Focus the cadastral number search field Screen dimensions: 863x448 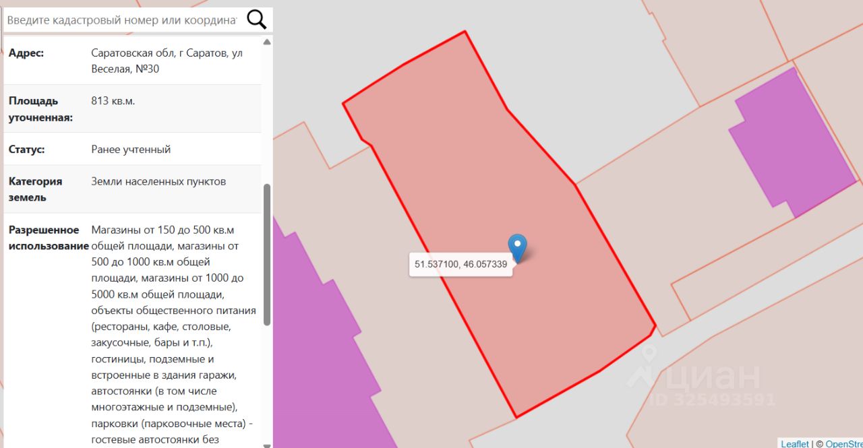(x=122, y=20)
